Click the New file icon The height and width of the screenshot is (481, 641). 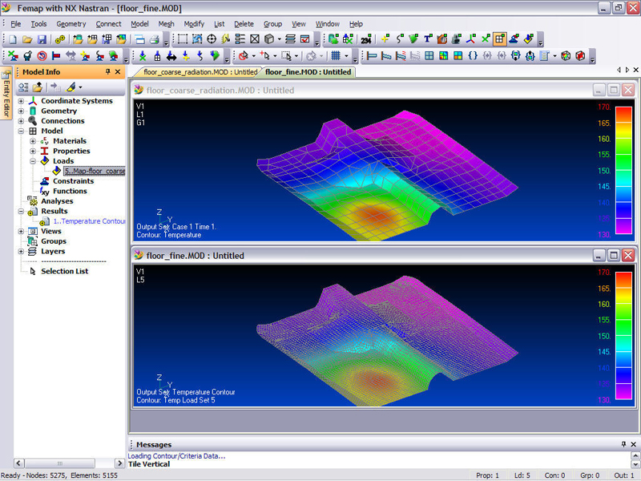(13, 39)
